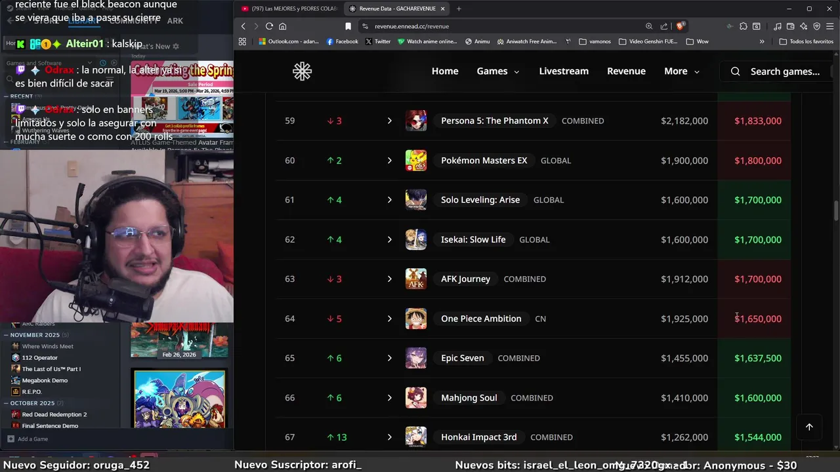840x472 pixels.
Task: Open the browser hamburger menu icon
Action: pos(831,26)
